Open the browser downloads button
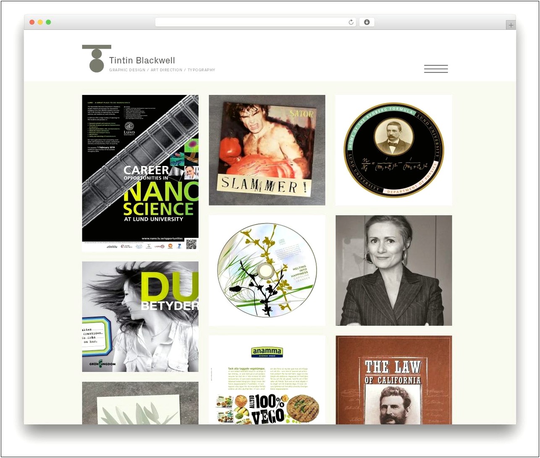This screenshot has height=458, width=540. coord(367,22)
